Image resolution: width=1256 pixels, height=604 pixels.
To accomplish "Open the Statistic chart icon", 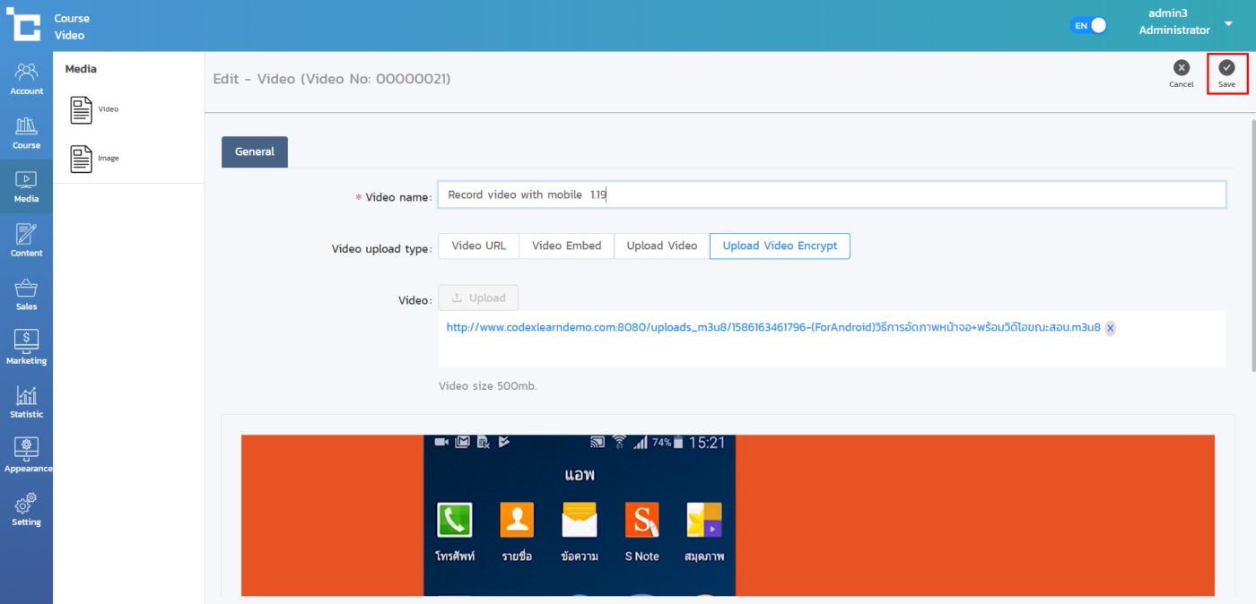I will click(26, 401).
